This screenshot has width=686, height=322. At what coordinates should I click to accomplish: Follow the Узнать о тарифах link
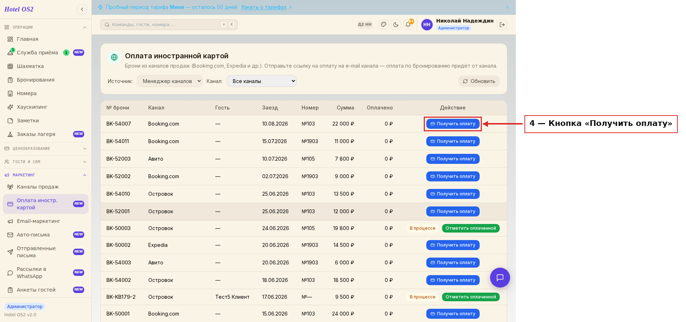pos(264,7)
